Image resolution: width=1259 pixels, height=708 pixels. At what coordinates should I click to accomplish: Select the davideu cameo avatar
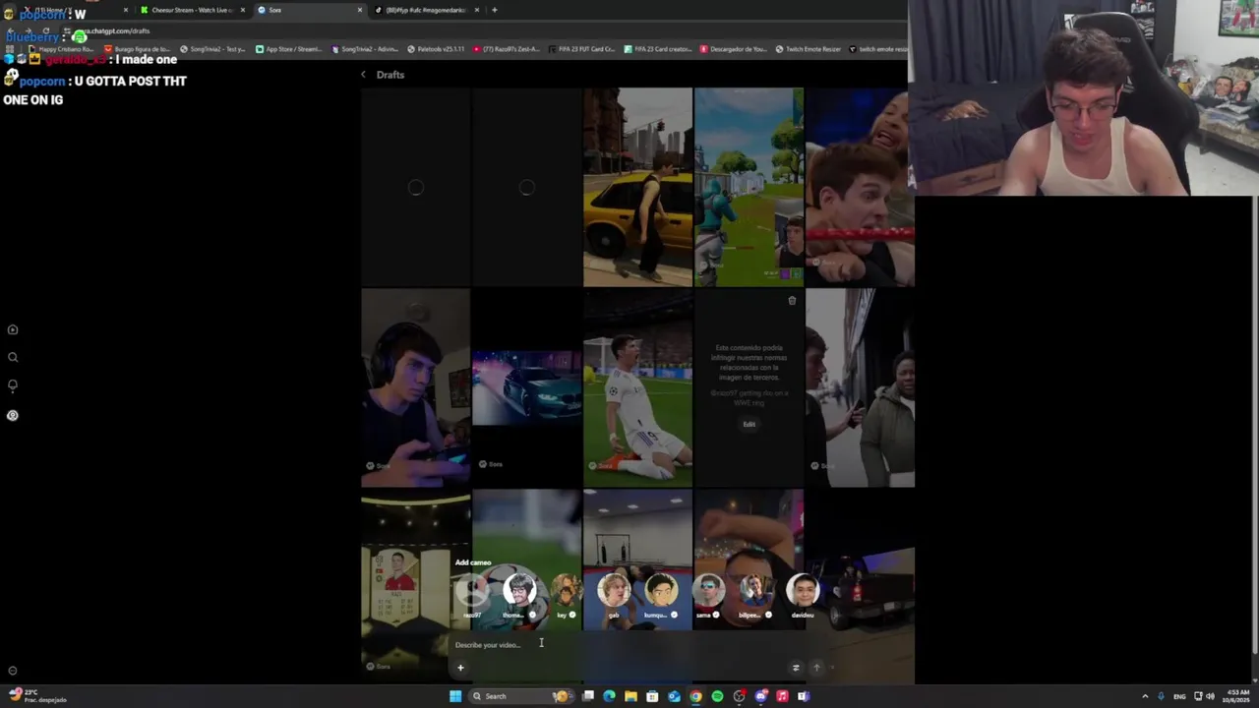coord(803,592)
